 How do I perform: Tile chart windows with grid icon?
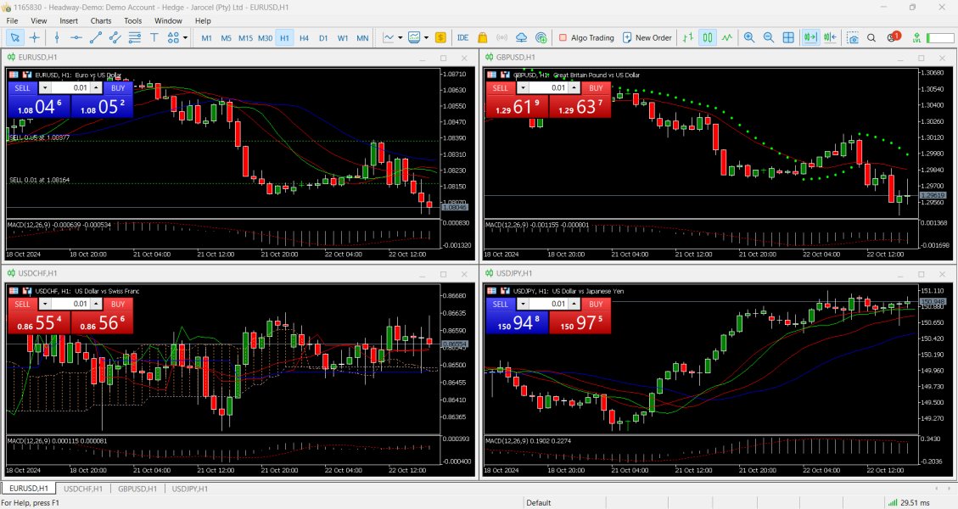(x=788, y=38)
